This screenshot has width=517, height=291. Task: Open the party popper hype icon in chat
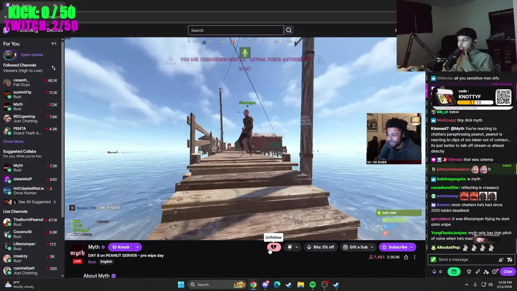click(x=501, y=259)
